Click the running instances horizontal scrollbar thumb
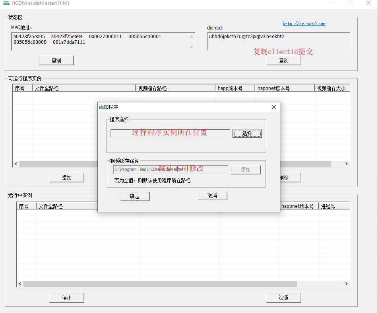 160,284
